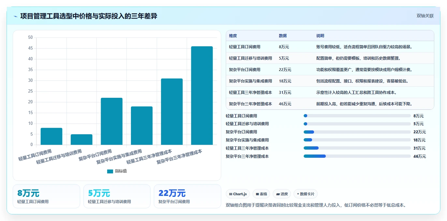Click the description starting 示意性计入
The height and width of the screenshot is (221, 447).
[357, 93]
